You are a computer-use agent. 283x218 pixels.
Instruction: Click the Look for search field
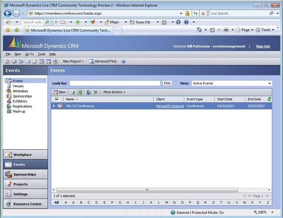coord(115,83)
